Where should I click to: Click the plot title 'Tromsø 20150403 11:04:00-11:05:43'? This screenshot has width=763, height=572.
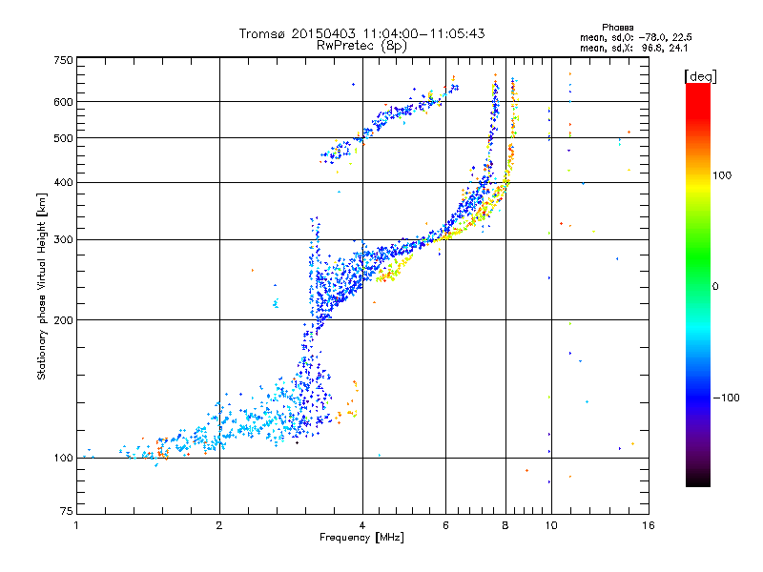[361, 33]
